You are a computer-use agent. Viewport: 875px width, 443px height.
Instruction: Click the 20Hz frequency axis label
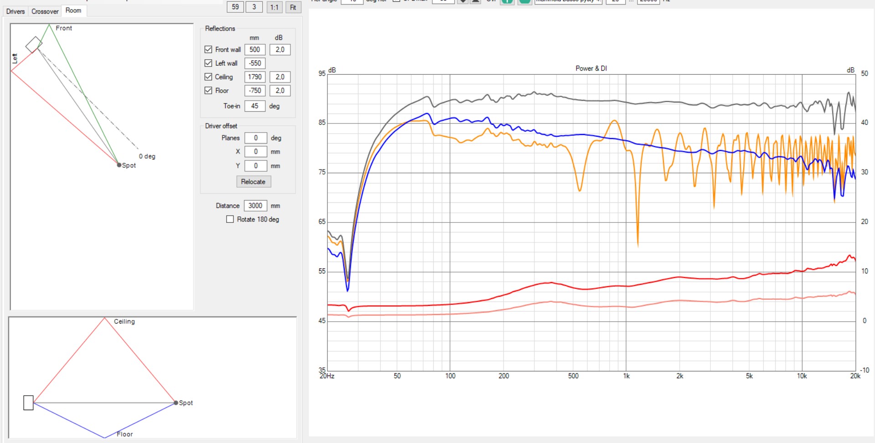coord(327,376)
